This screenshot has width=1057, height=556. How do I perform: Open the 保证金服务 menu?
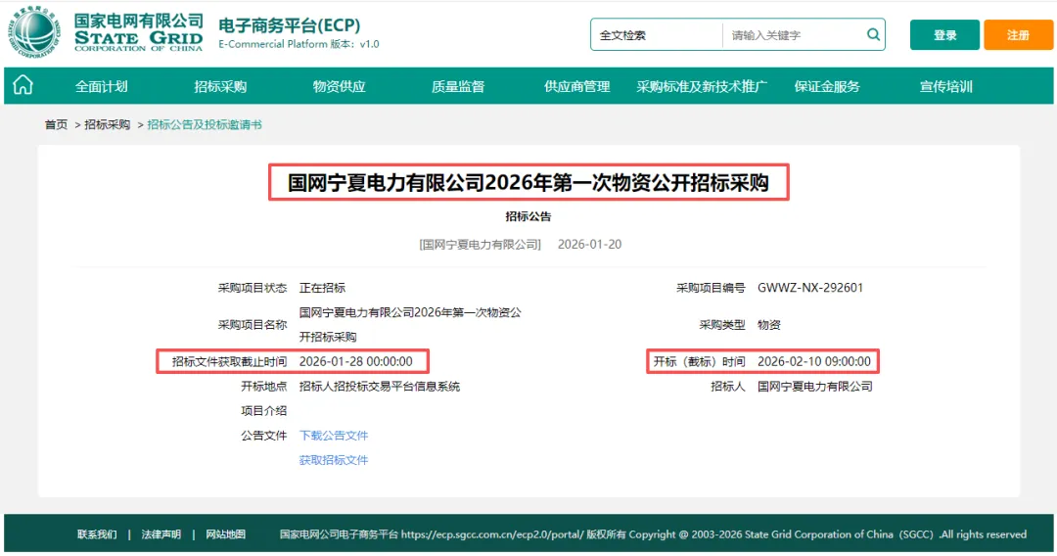coord(827,86)
